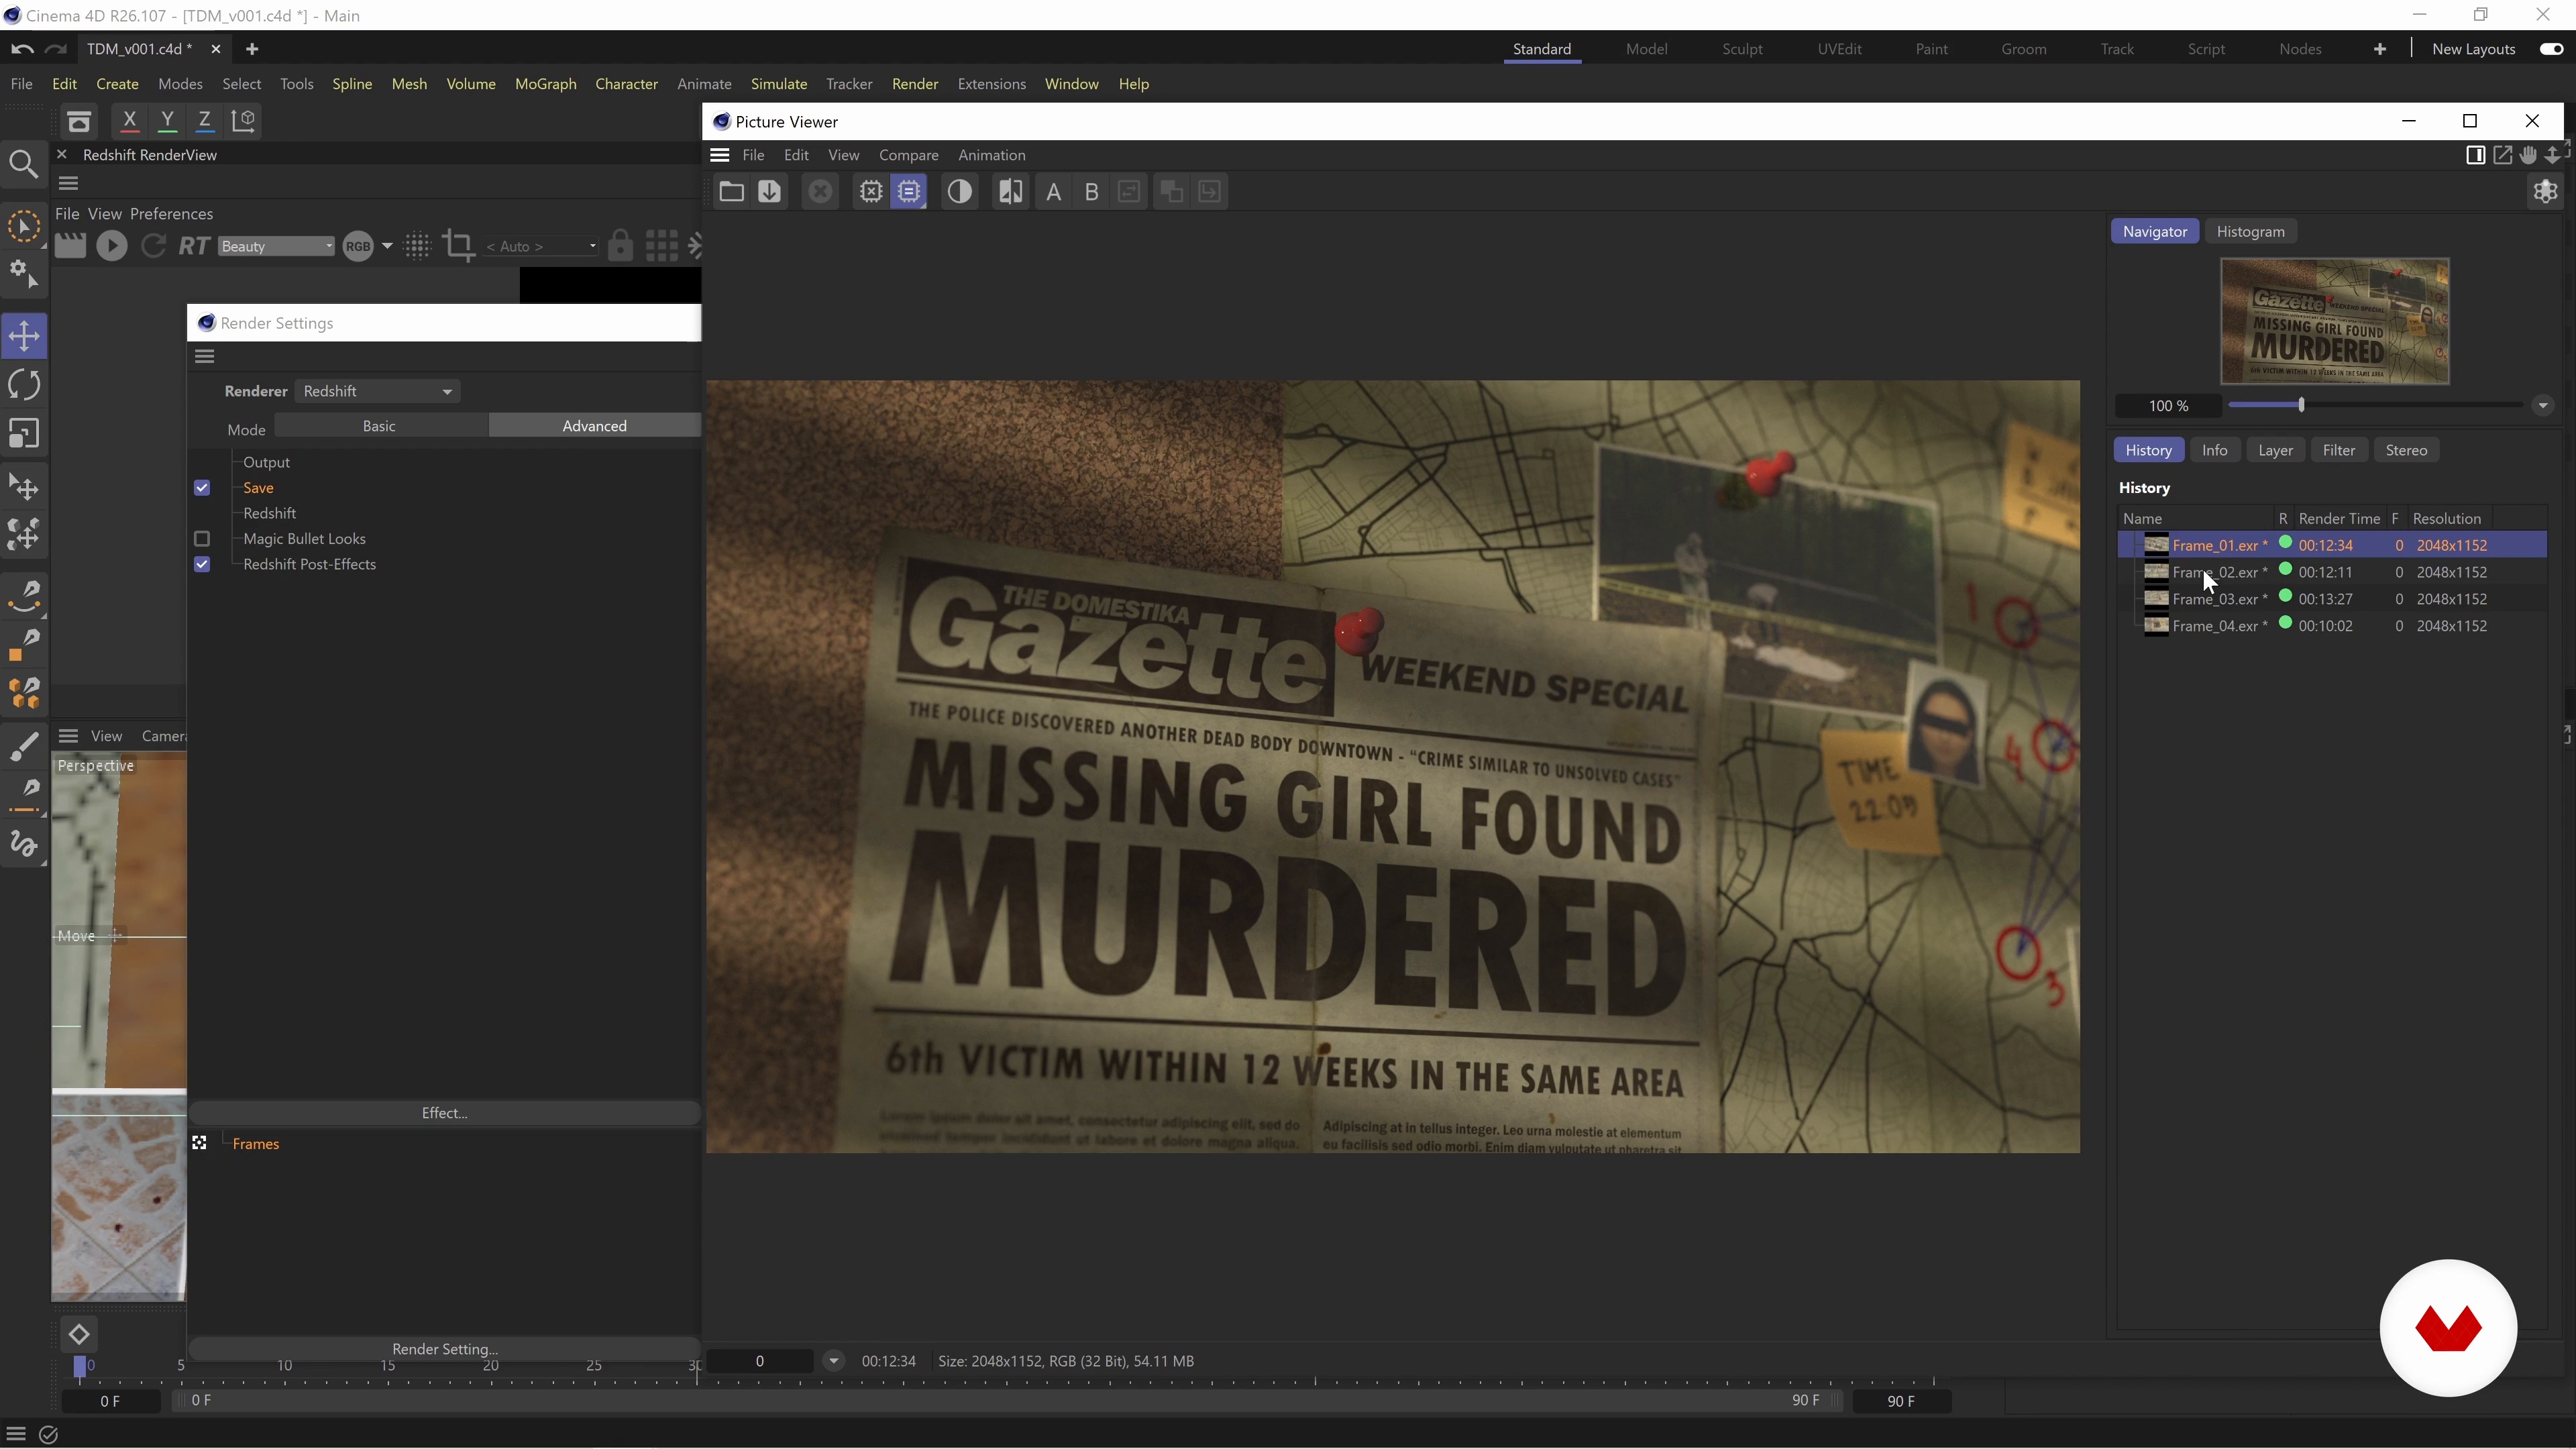Start Redshift RenderView play button
Screen dimensions: 2576x1449
[112, 246]
